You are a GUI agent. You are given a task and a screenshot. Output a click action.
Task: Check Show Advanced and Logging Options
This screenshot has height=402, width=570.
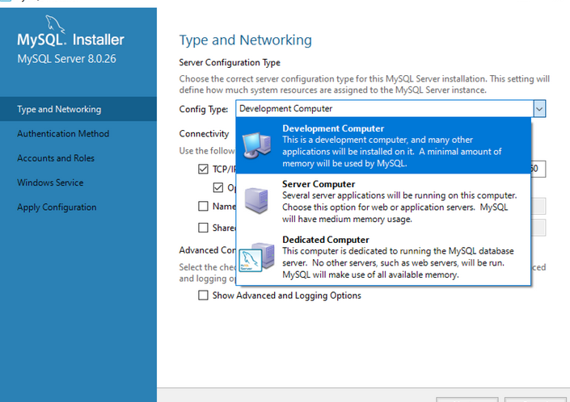203,295
